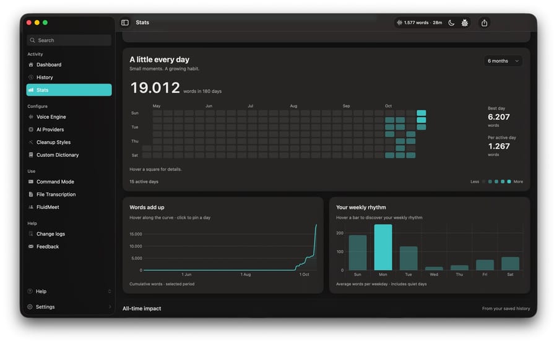Image resolution: width=557 pixels, height=344 pixels.
Task: Click the waveform icon beside word count
Action: pos(400,22)
